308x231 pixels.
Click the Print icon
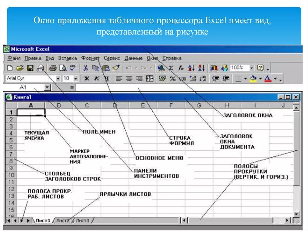(53, 68)
